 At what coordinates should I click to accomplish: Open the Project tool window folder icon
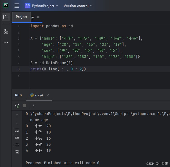click(6, 17)
